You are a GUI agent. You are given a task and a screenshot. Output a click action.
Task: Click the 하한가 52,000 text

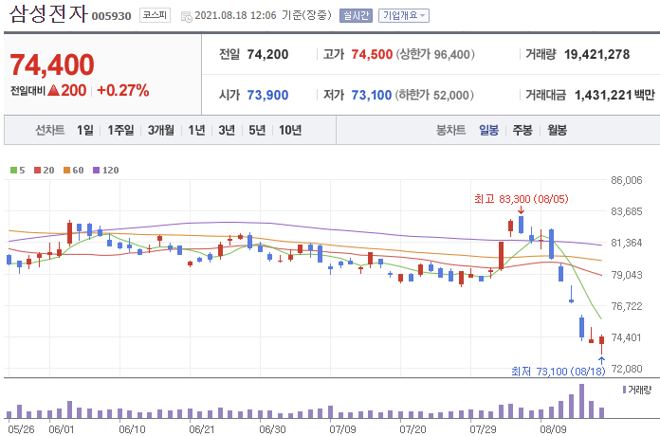click(434, 95)
